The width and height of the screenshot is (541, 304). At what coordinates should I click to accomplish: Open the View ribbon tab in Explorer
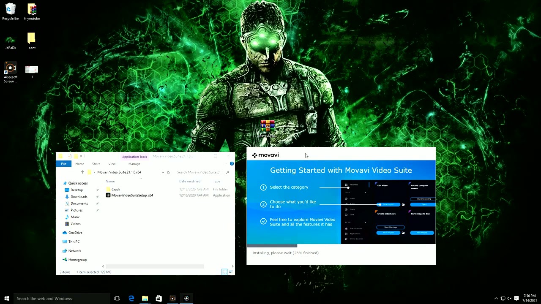point(112,164)
